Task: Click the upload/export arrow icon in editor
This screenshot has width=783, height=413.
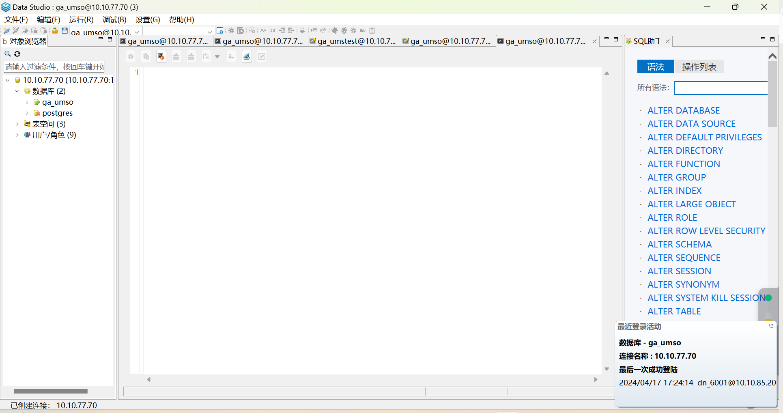Action: pyautogui.click(x=191, y=56)
